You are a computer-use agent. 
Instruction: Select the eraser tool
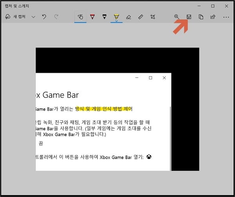[x=128, y=17]
